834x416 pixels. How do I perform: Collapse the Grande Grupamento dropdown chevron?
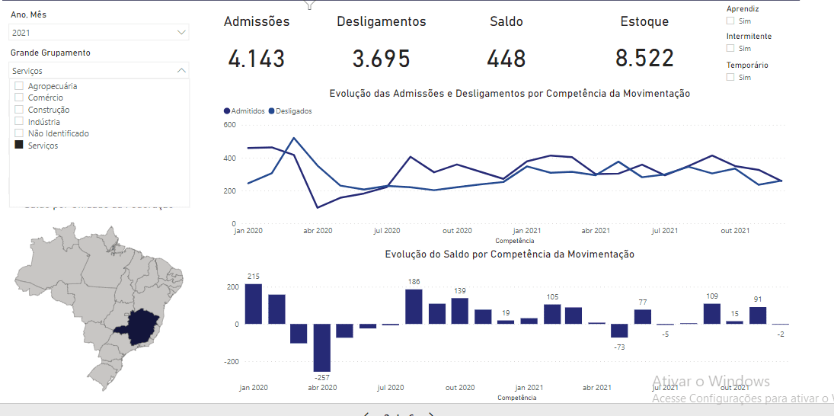click(181, 70)
